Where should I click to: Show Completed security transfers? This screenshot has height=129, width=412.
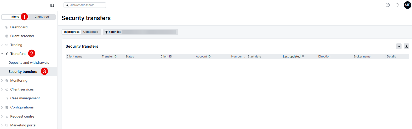[91, 32]
